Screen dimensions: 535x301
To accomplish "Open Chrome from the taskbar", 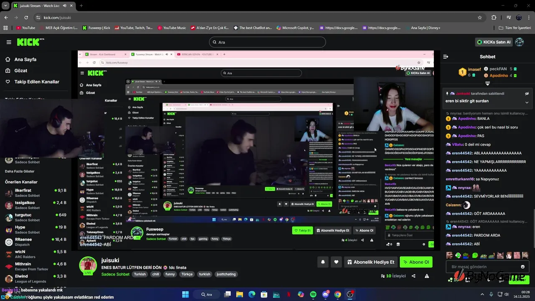I will 338,294.
